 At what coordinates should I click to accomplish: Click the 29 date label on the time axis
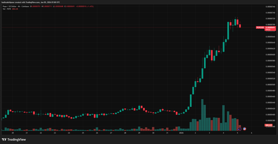(x=139, y=133)
